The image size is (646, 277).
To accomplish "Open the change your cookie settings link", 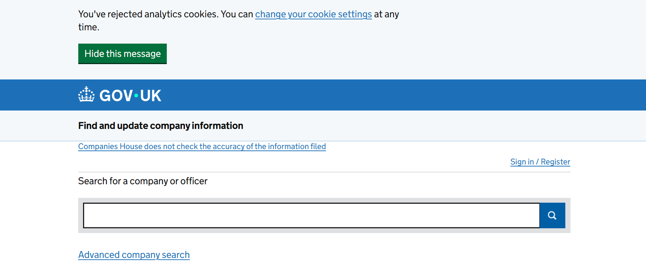I will click(313, 15).
